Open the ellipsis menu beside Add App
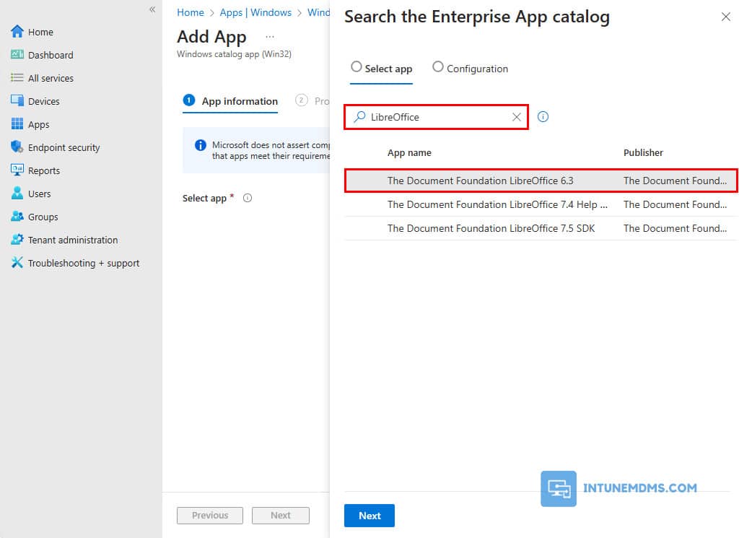The width and height of the screenshot is (739, 538). tap(270, 37)
